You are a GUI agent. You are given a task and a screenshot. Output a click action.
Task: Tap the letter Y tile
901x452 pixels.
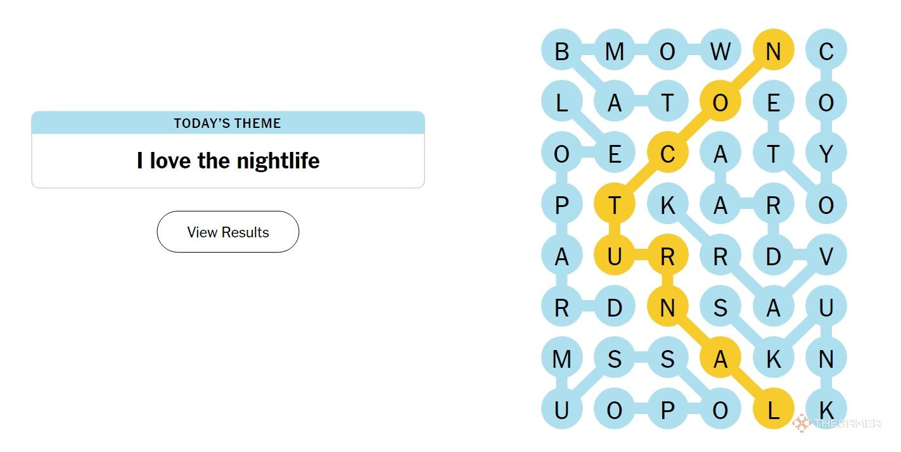tap(826, 154)
